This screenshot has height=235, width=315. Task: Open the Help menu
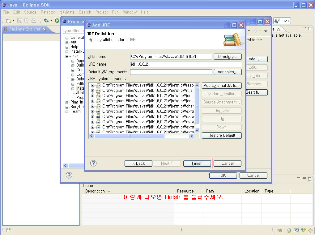(145, 12)
